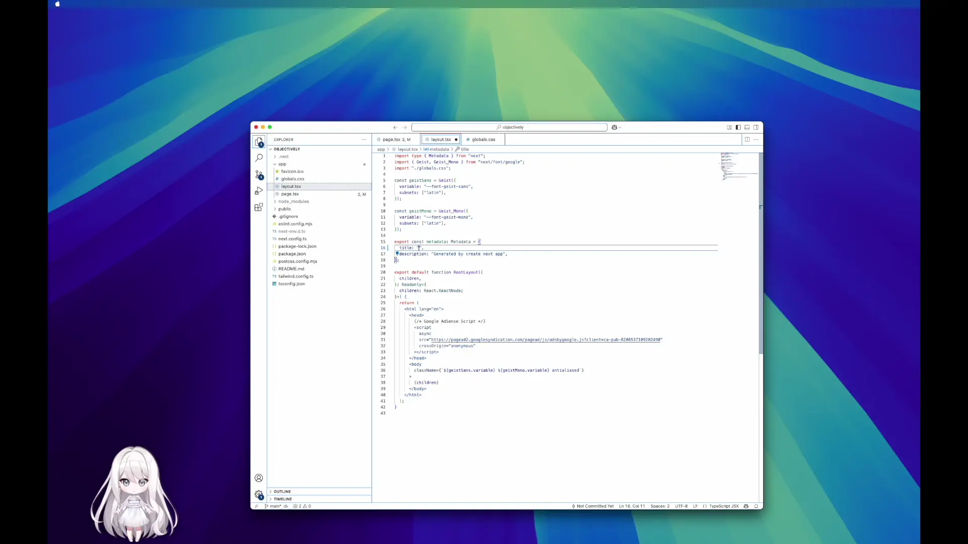
Task: Click the app breadcrumb segment
Action: (x=381, y=150)
